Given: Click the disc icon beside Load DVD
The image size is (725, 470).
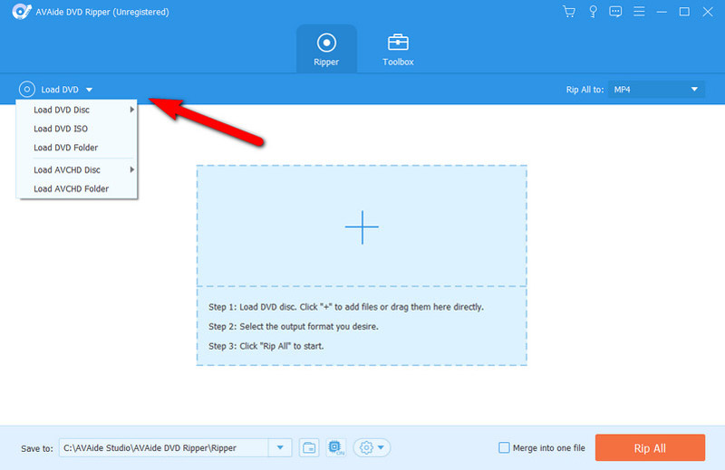Looking at the screenshot, I should click(x=27, y=89).
